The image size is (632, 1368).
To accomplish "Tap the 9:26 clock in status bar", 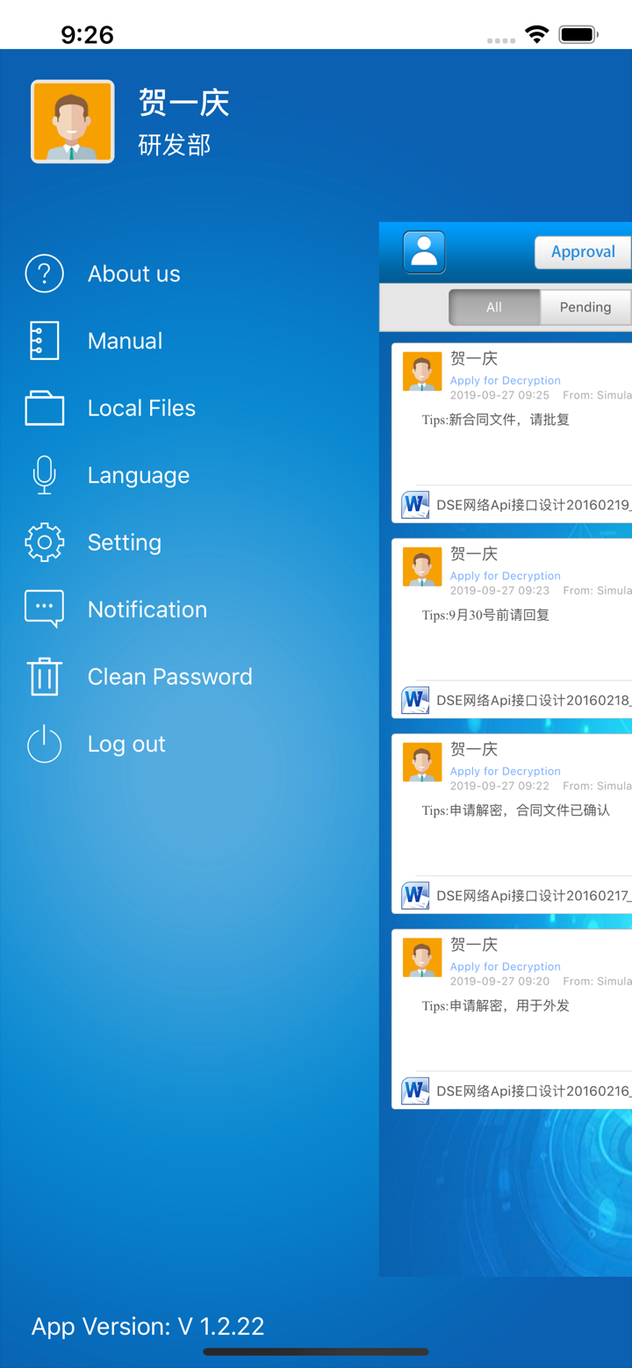I will [x=88, y=35].
